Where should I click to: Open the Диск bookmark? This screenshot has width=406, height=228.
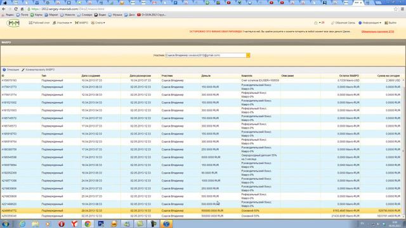[129, 15]
